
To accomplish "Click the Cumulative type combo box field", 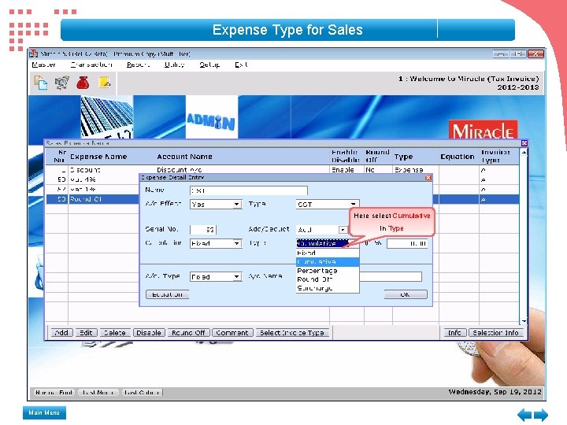I will pyautogui.click(x=322, y=243).
